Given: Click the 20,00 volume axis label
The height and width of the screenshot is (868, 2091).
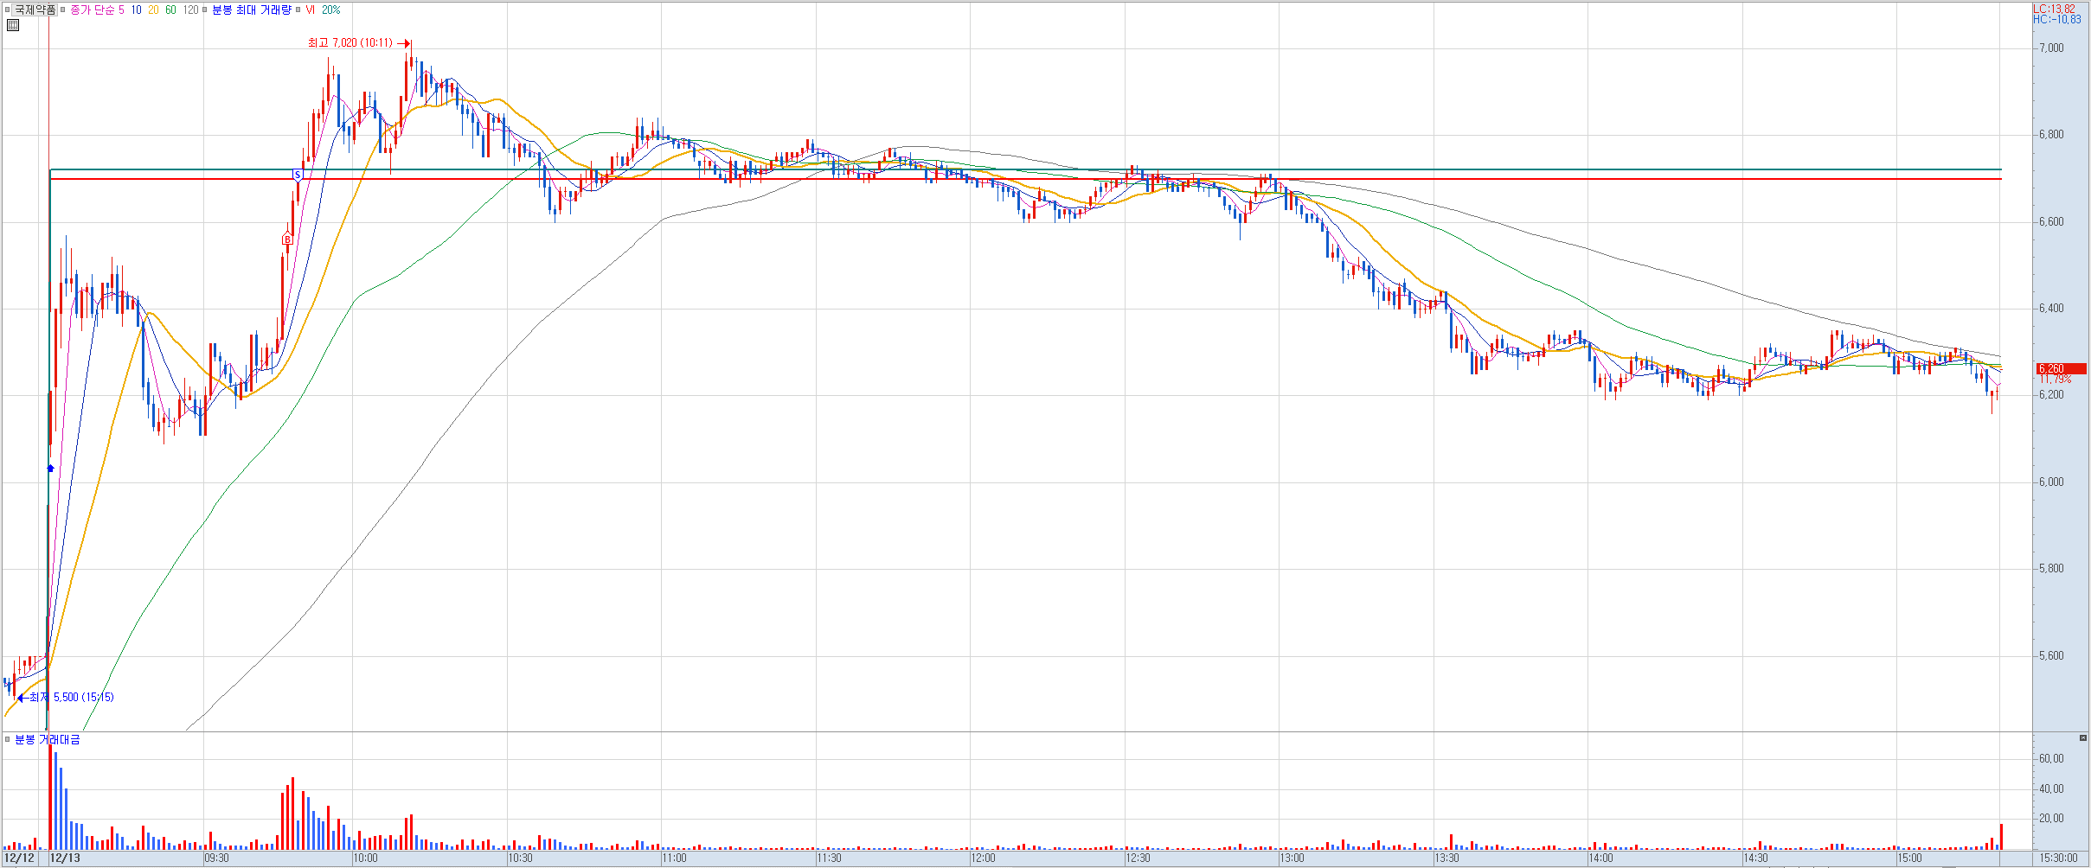Looking at the screenshot, I should pyautogui.click(x=2051, y=819).
